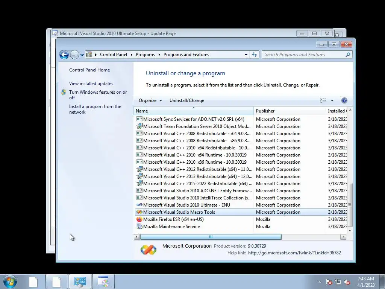This screenshot has height=289, width=385.
Task: Click Macro Tools logo in details pane
Action: point(148,249)
